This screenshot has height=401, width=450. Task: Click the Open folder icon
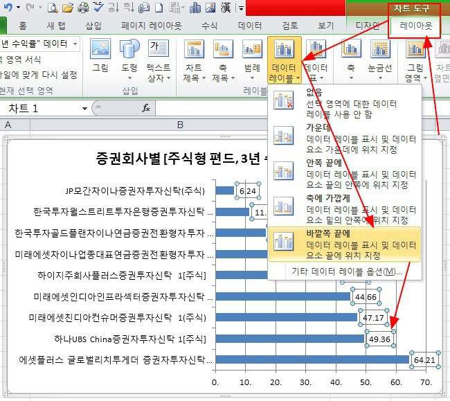[68, 8]
